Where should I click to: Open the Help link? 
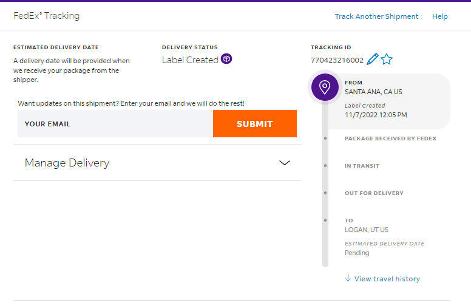(x=440, y=16)
